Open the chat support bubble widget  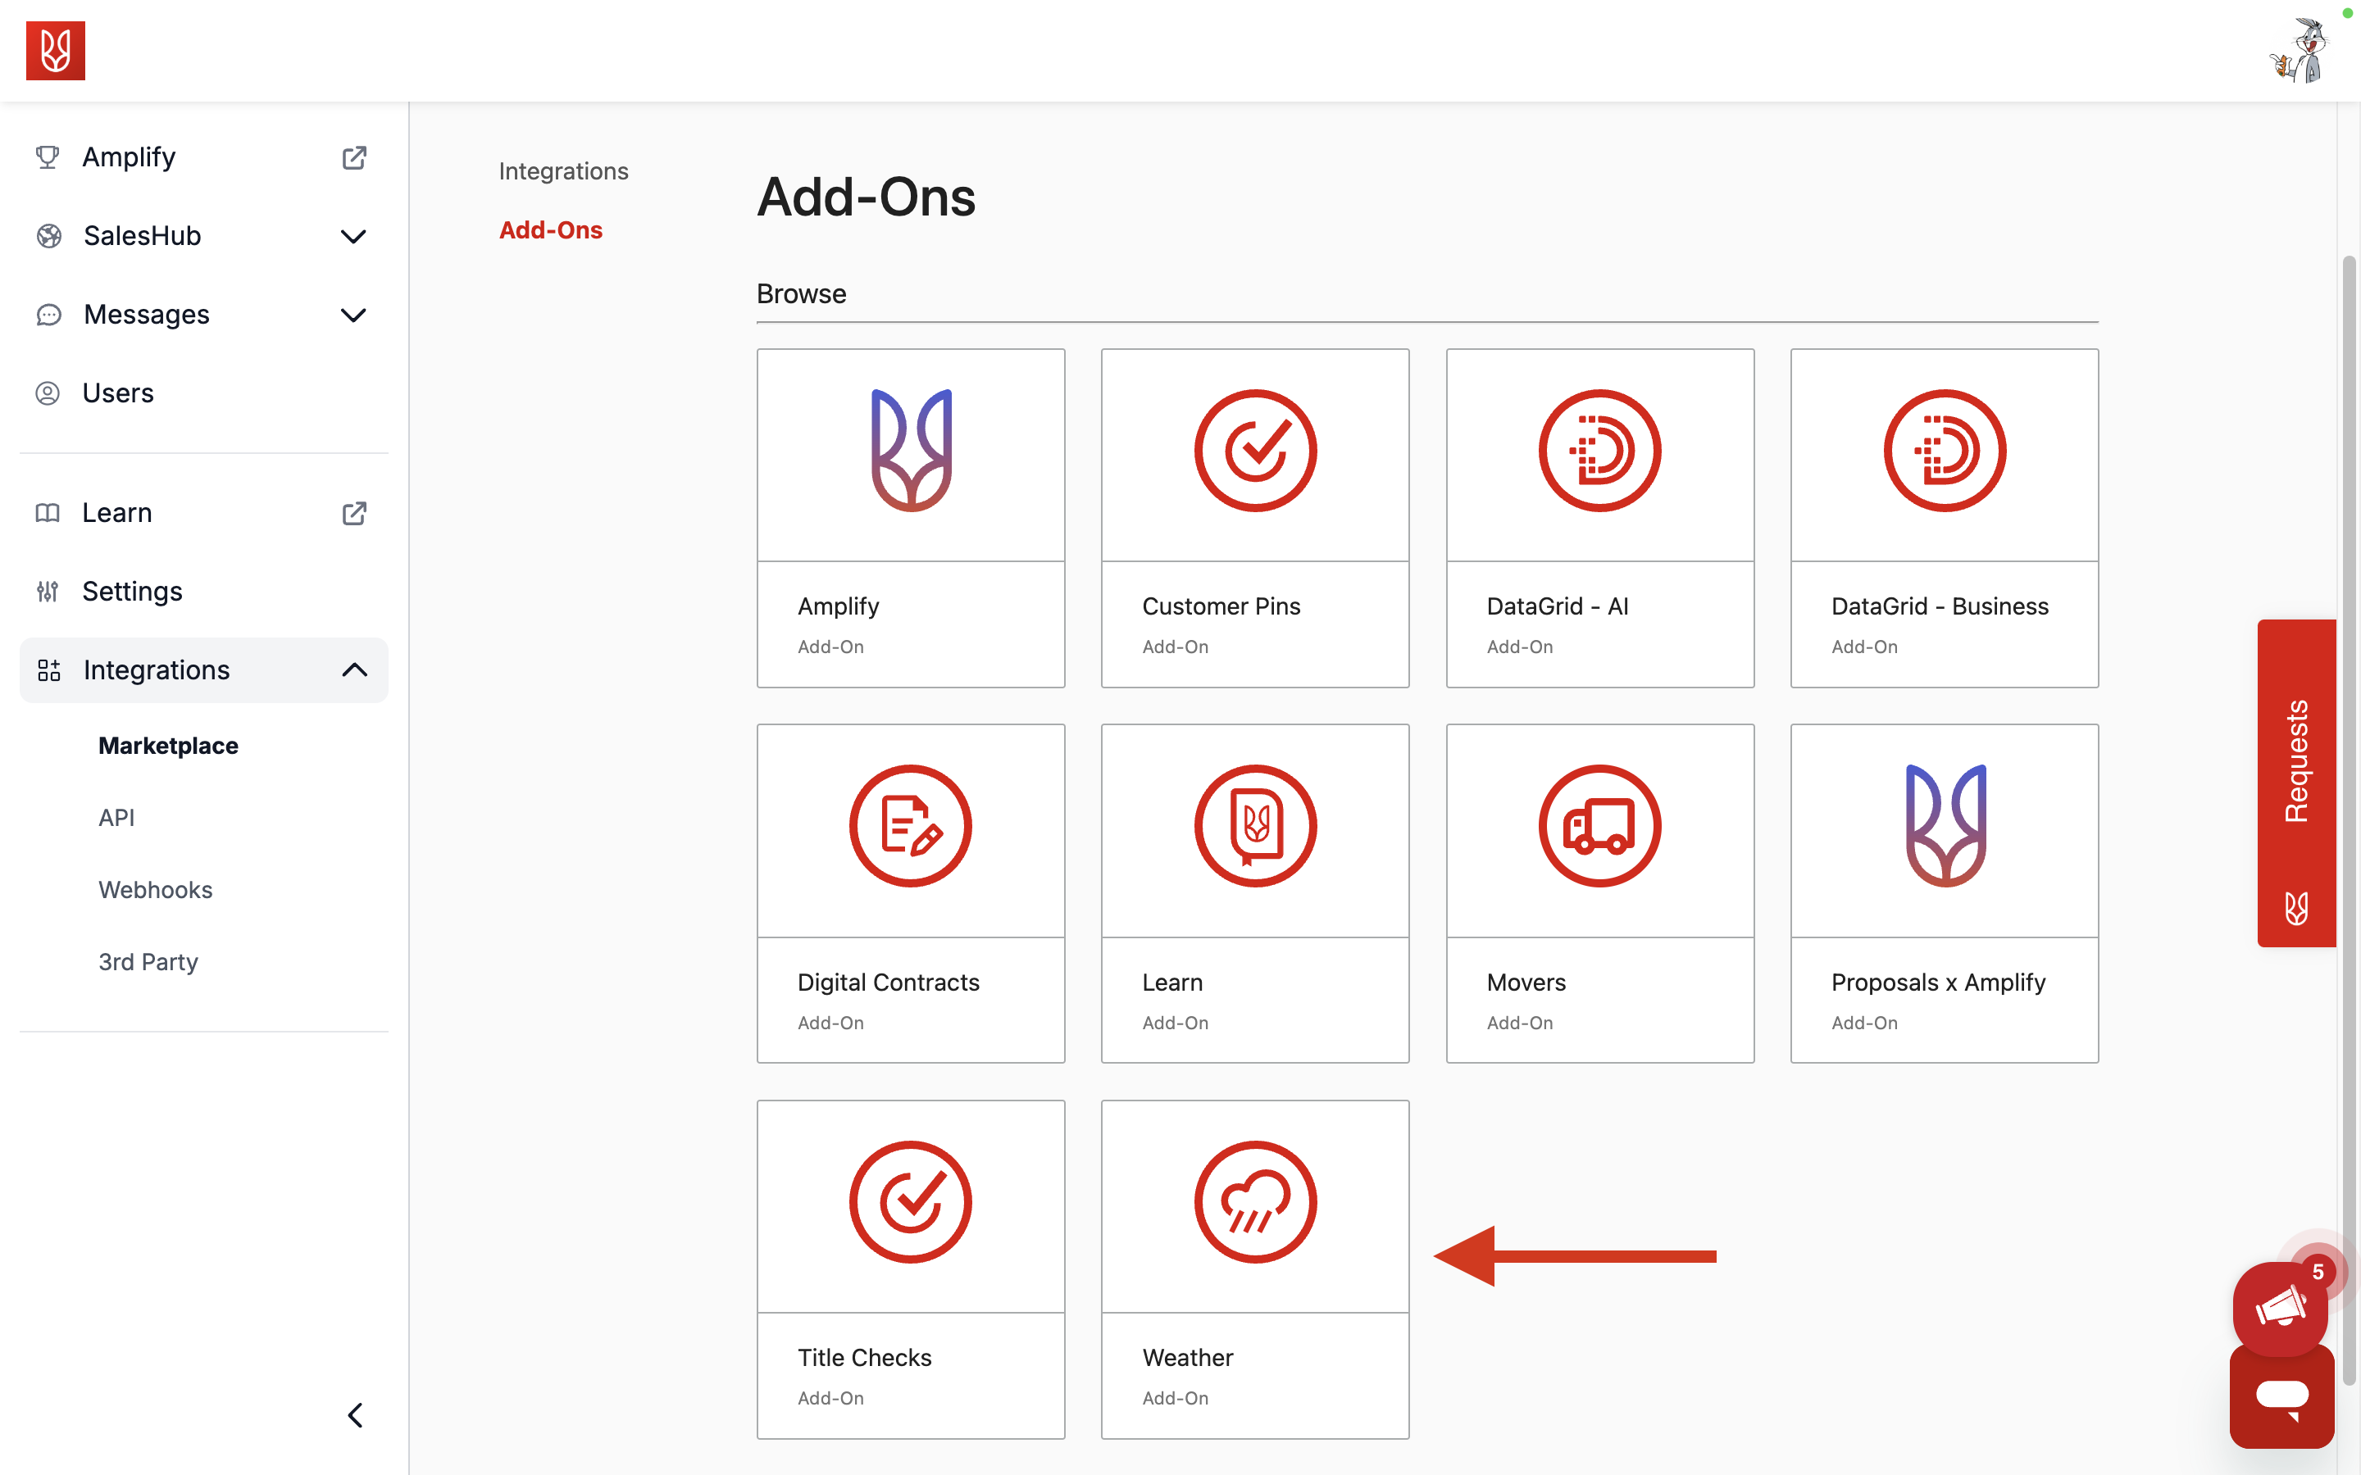tap(2282, 1397)
